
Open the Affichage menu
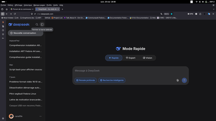[18, 5]
